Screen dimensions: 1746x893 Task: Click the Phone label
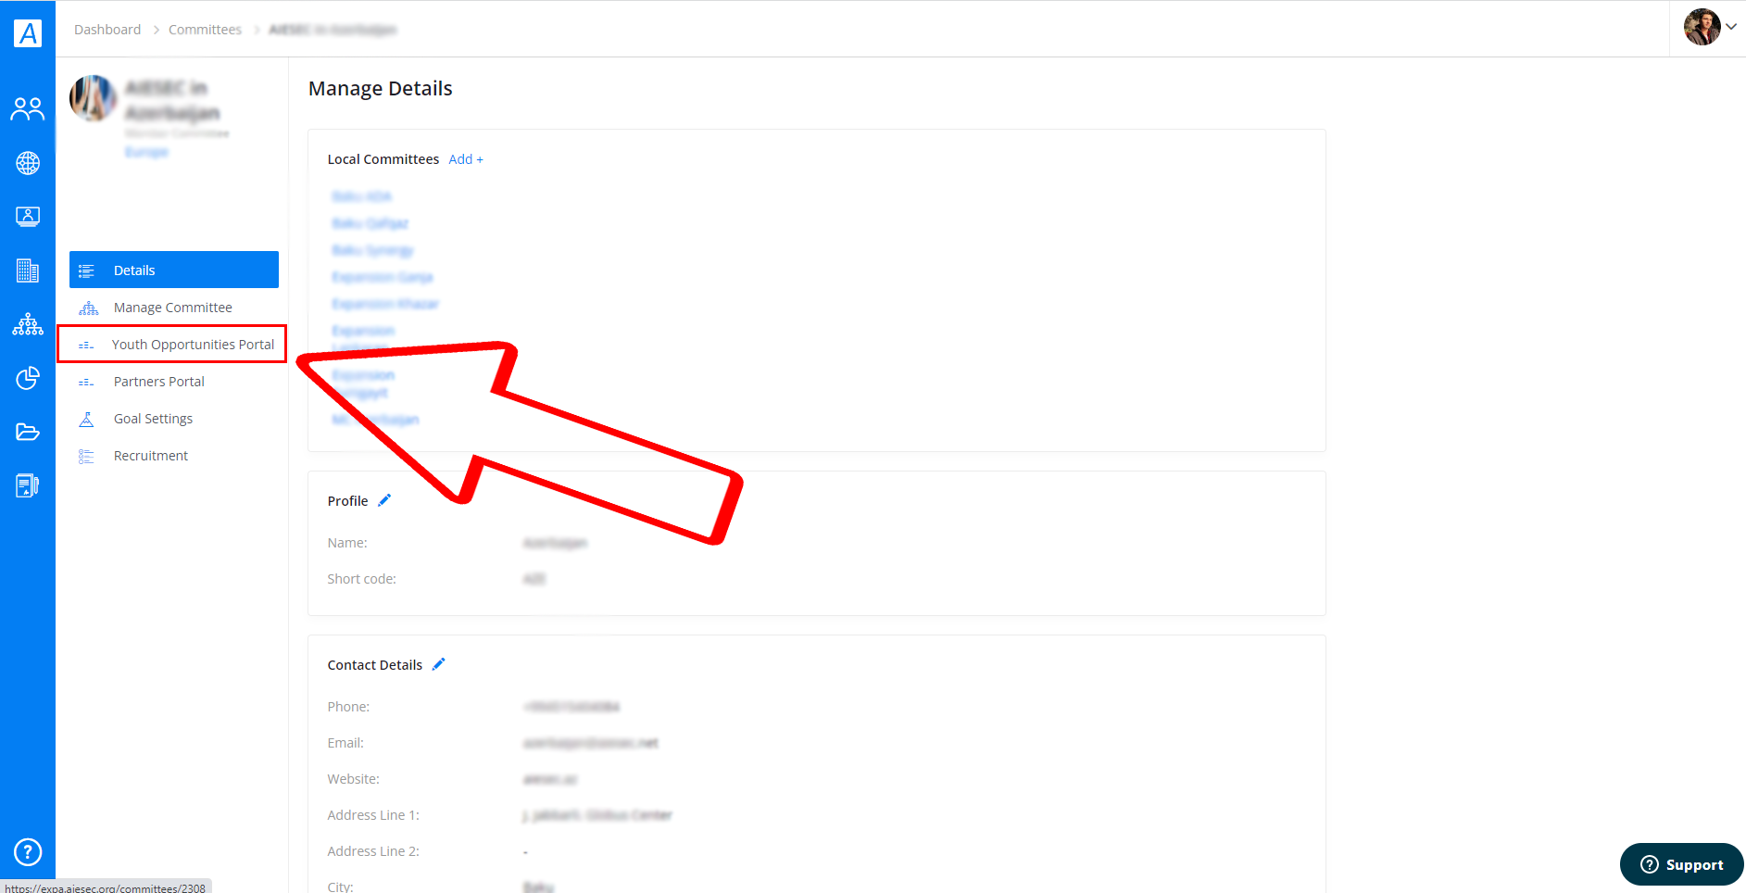click(348, 707)
